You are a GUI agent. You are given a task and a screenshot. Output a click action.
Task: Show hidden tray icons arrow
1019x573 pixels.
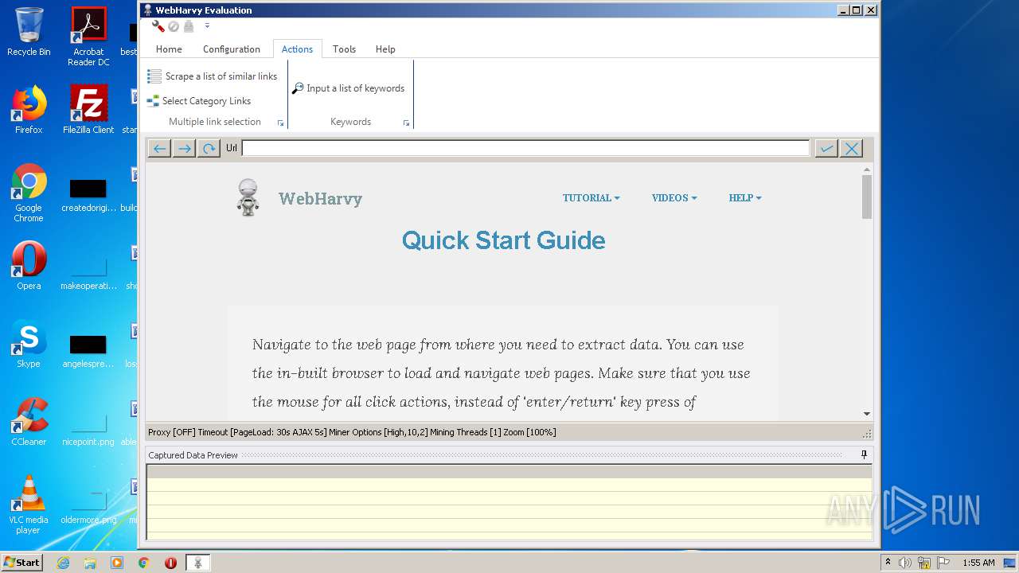coord(888,562)
